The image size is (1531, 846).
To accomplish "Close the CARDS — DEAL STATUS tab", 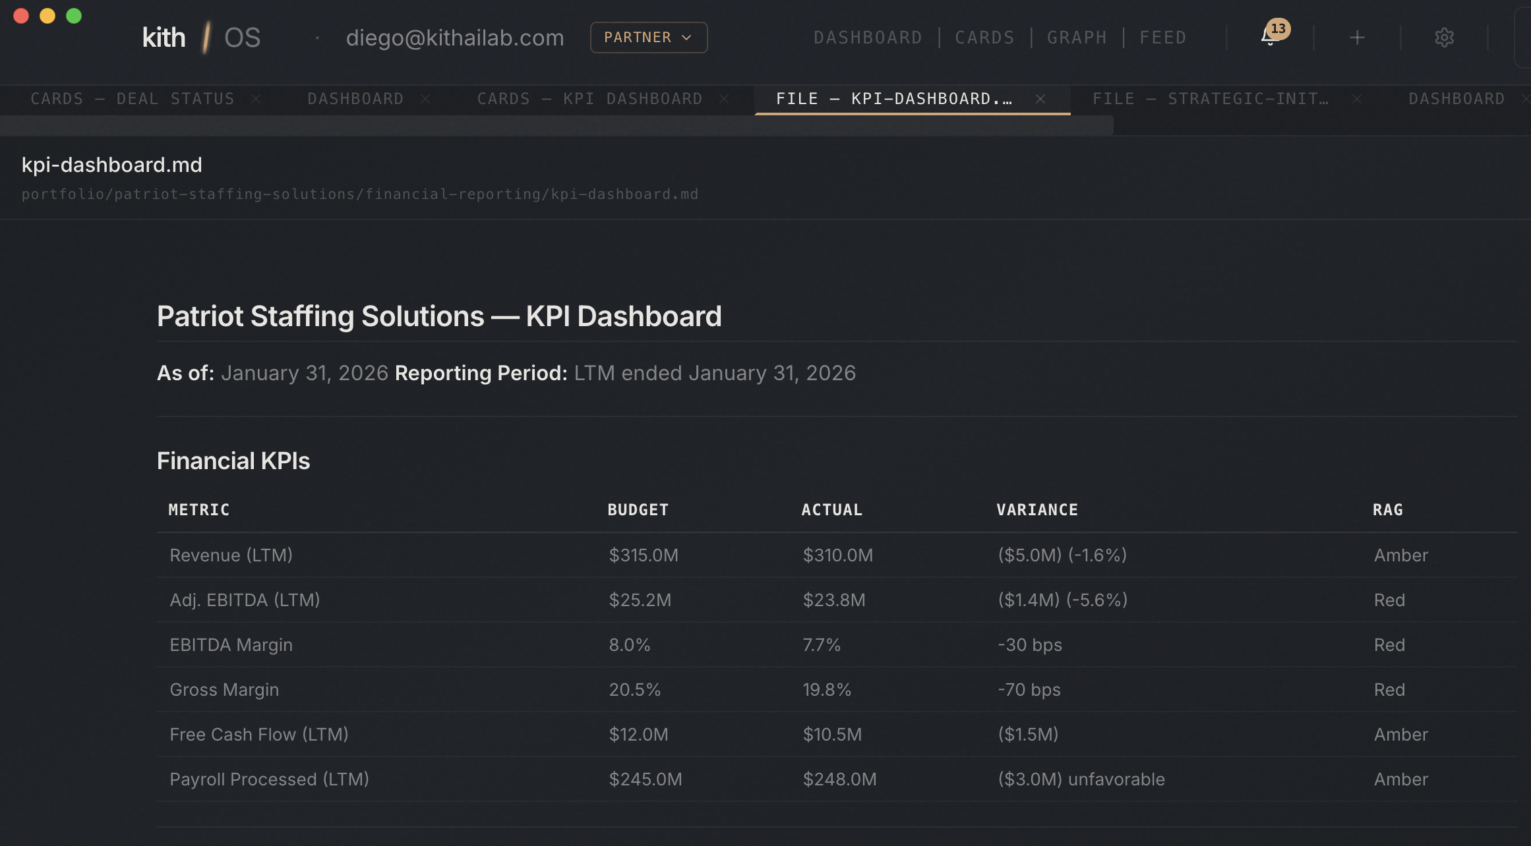I will (x=257, y=99).
